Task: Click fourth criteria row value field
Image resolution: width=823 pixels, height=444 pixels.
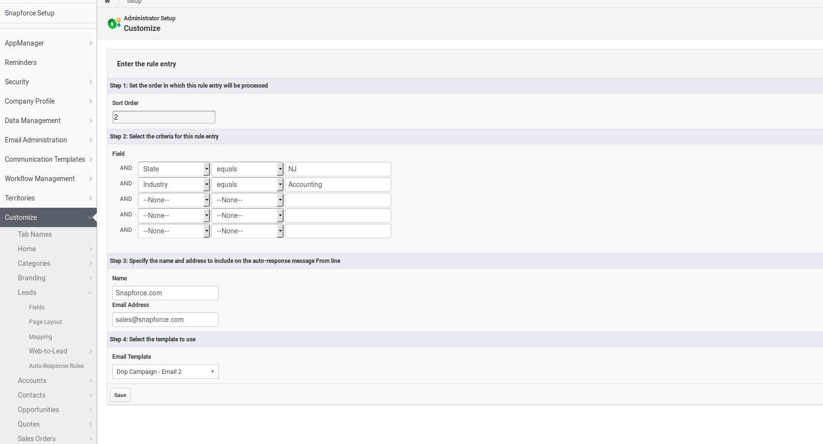Action: click(338, 215)
